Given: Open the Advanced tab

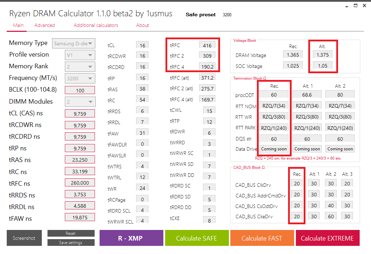Looking at the screenshot, I should [x=45, y=25].
